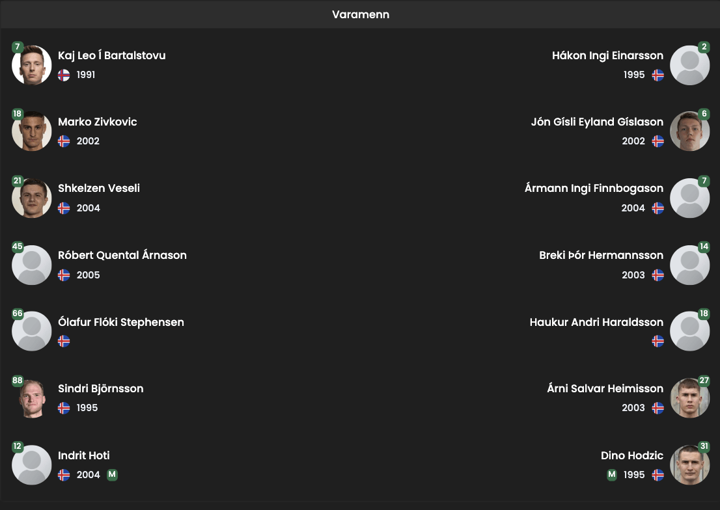
Task: Click the number 45 badge on Róbert Quental
Action: (x=18, y=247)
